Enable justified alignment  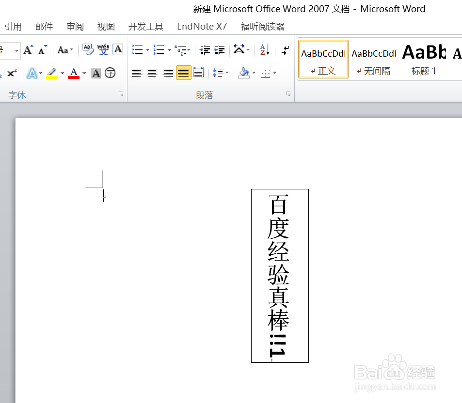[183, 73]
